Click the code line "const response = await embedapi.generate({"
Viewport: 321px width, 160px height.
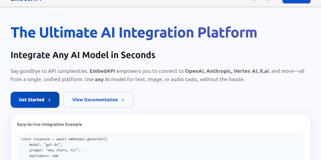tap(64, 139)
